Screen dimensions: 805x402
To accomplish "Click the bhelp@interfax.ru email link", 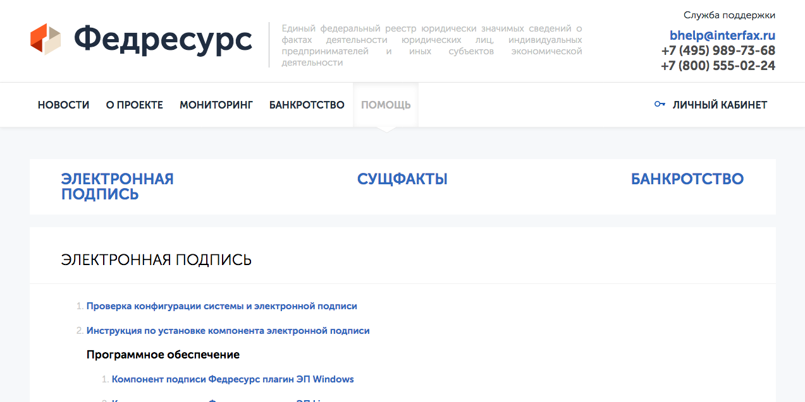I will click(x=722, y=35).
